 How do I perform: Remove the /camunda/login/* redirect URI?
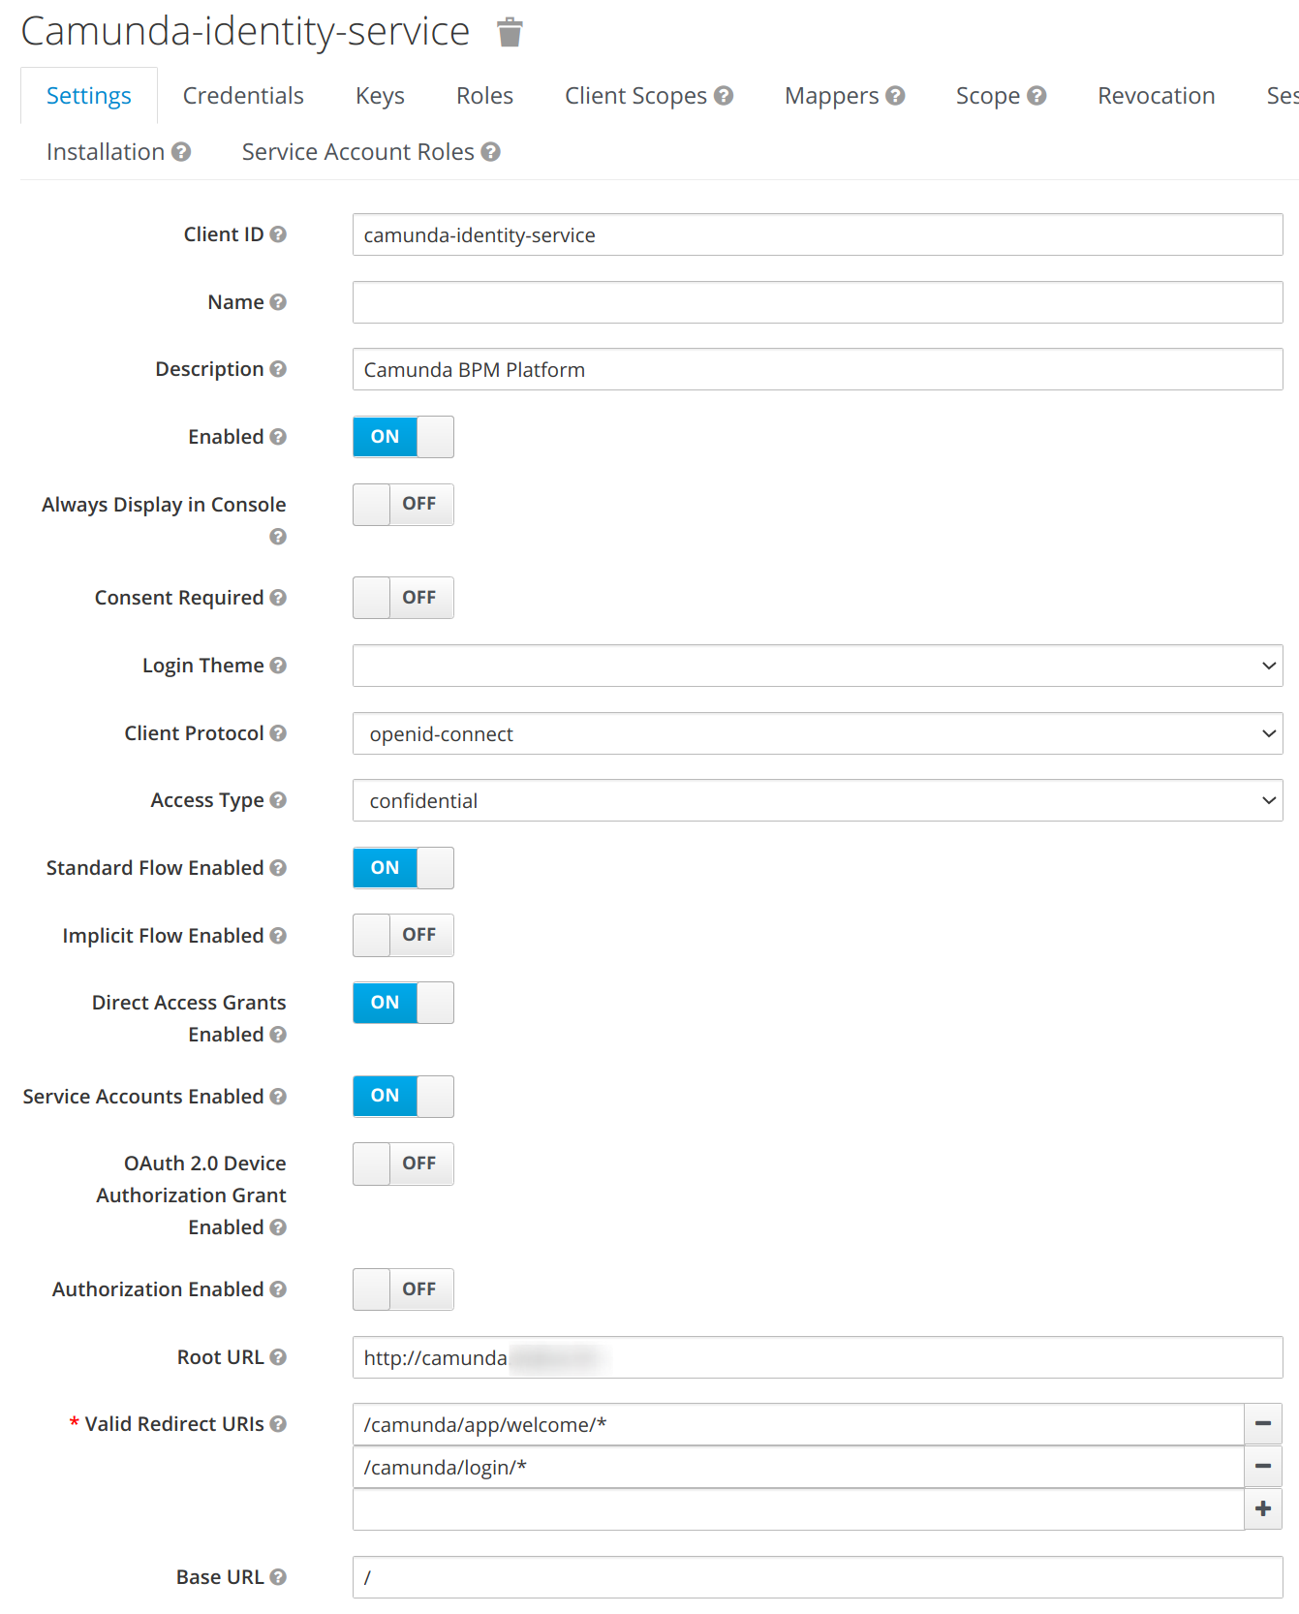[x=1263, y=1467]
